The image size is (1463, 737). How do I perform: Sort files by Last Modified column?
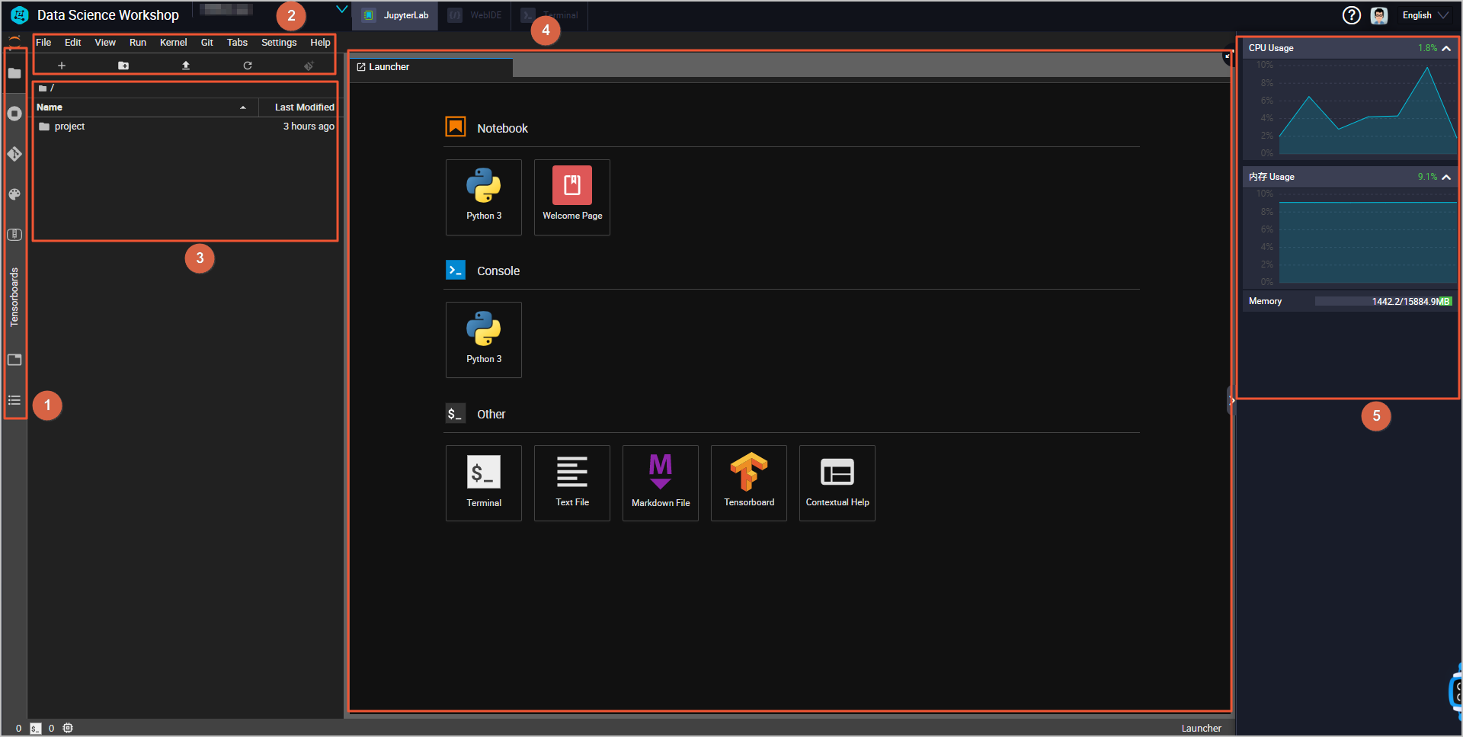click(x=303, y=107)
